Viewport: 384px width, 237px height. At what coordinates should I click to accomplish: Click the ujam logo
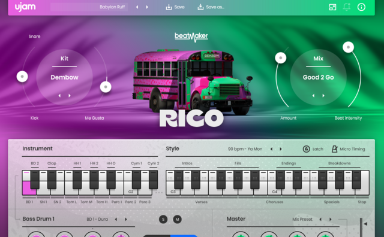click(25, 7)
